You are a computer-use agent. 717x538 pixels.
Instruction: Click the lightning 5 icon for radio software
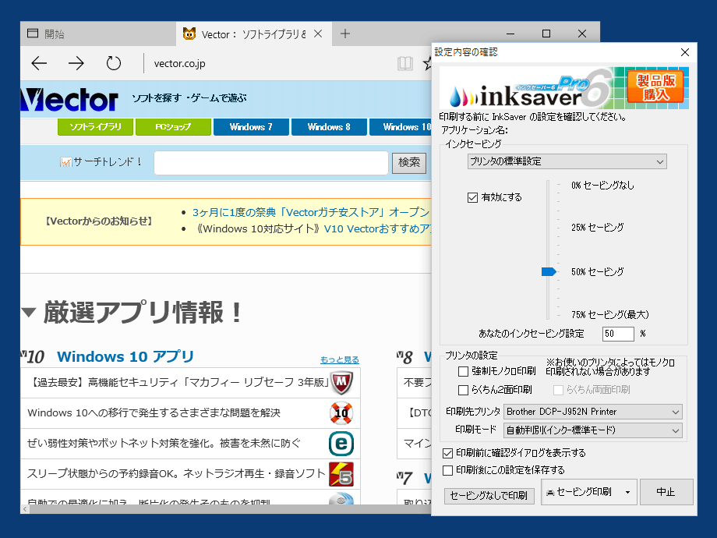[x=341, y=474]
